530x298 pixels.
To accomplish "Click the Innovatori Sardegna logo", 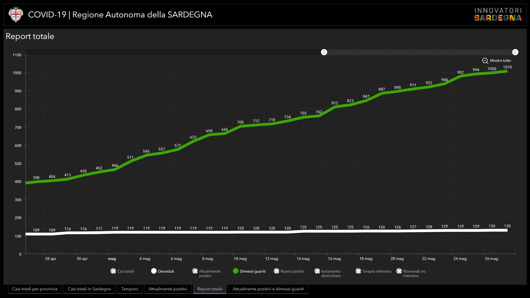I will tap(498, 15).
